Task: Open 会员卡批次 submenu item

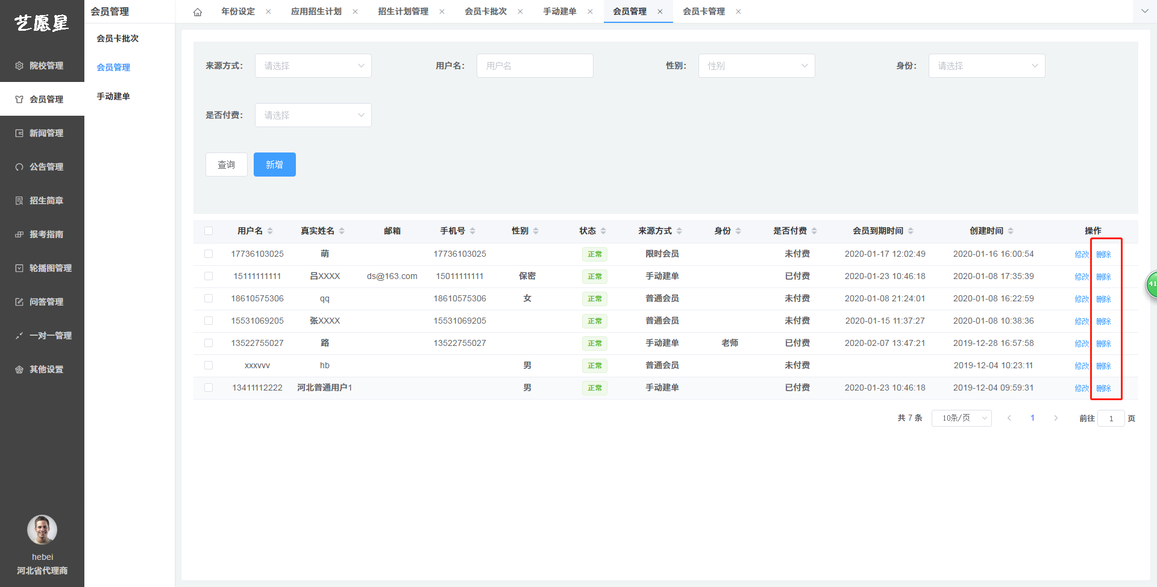Action: coord(118,39)
